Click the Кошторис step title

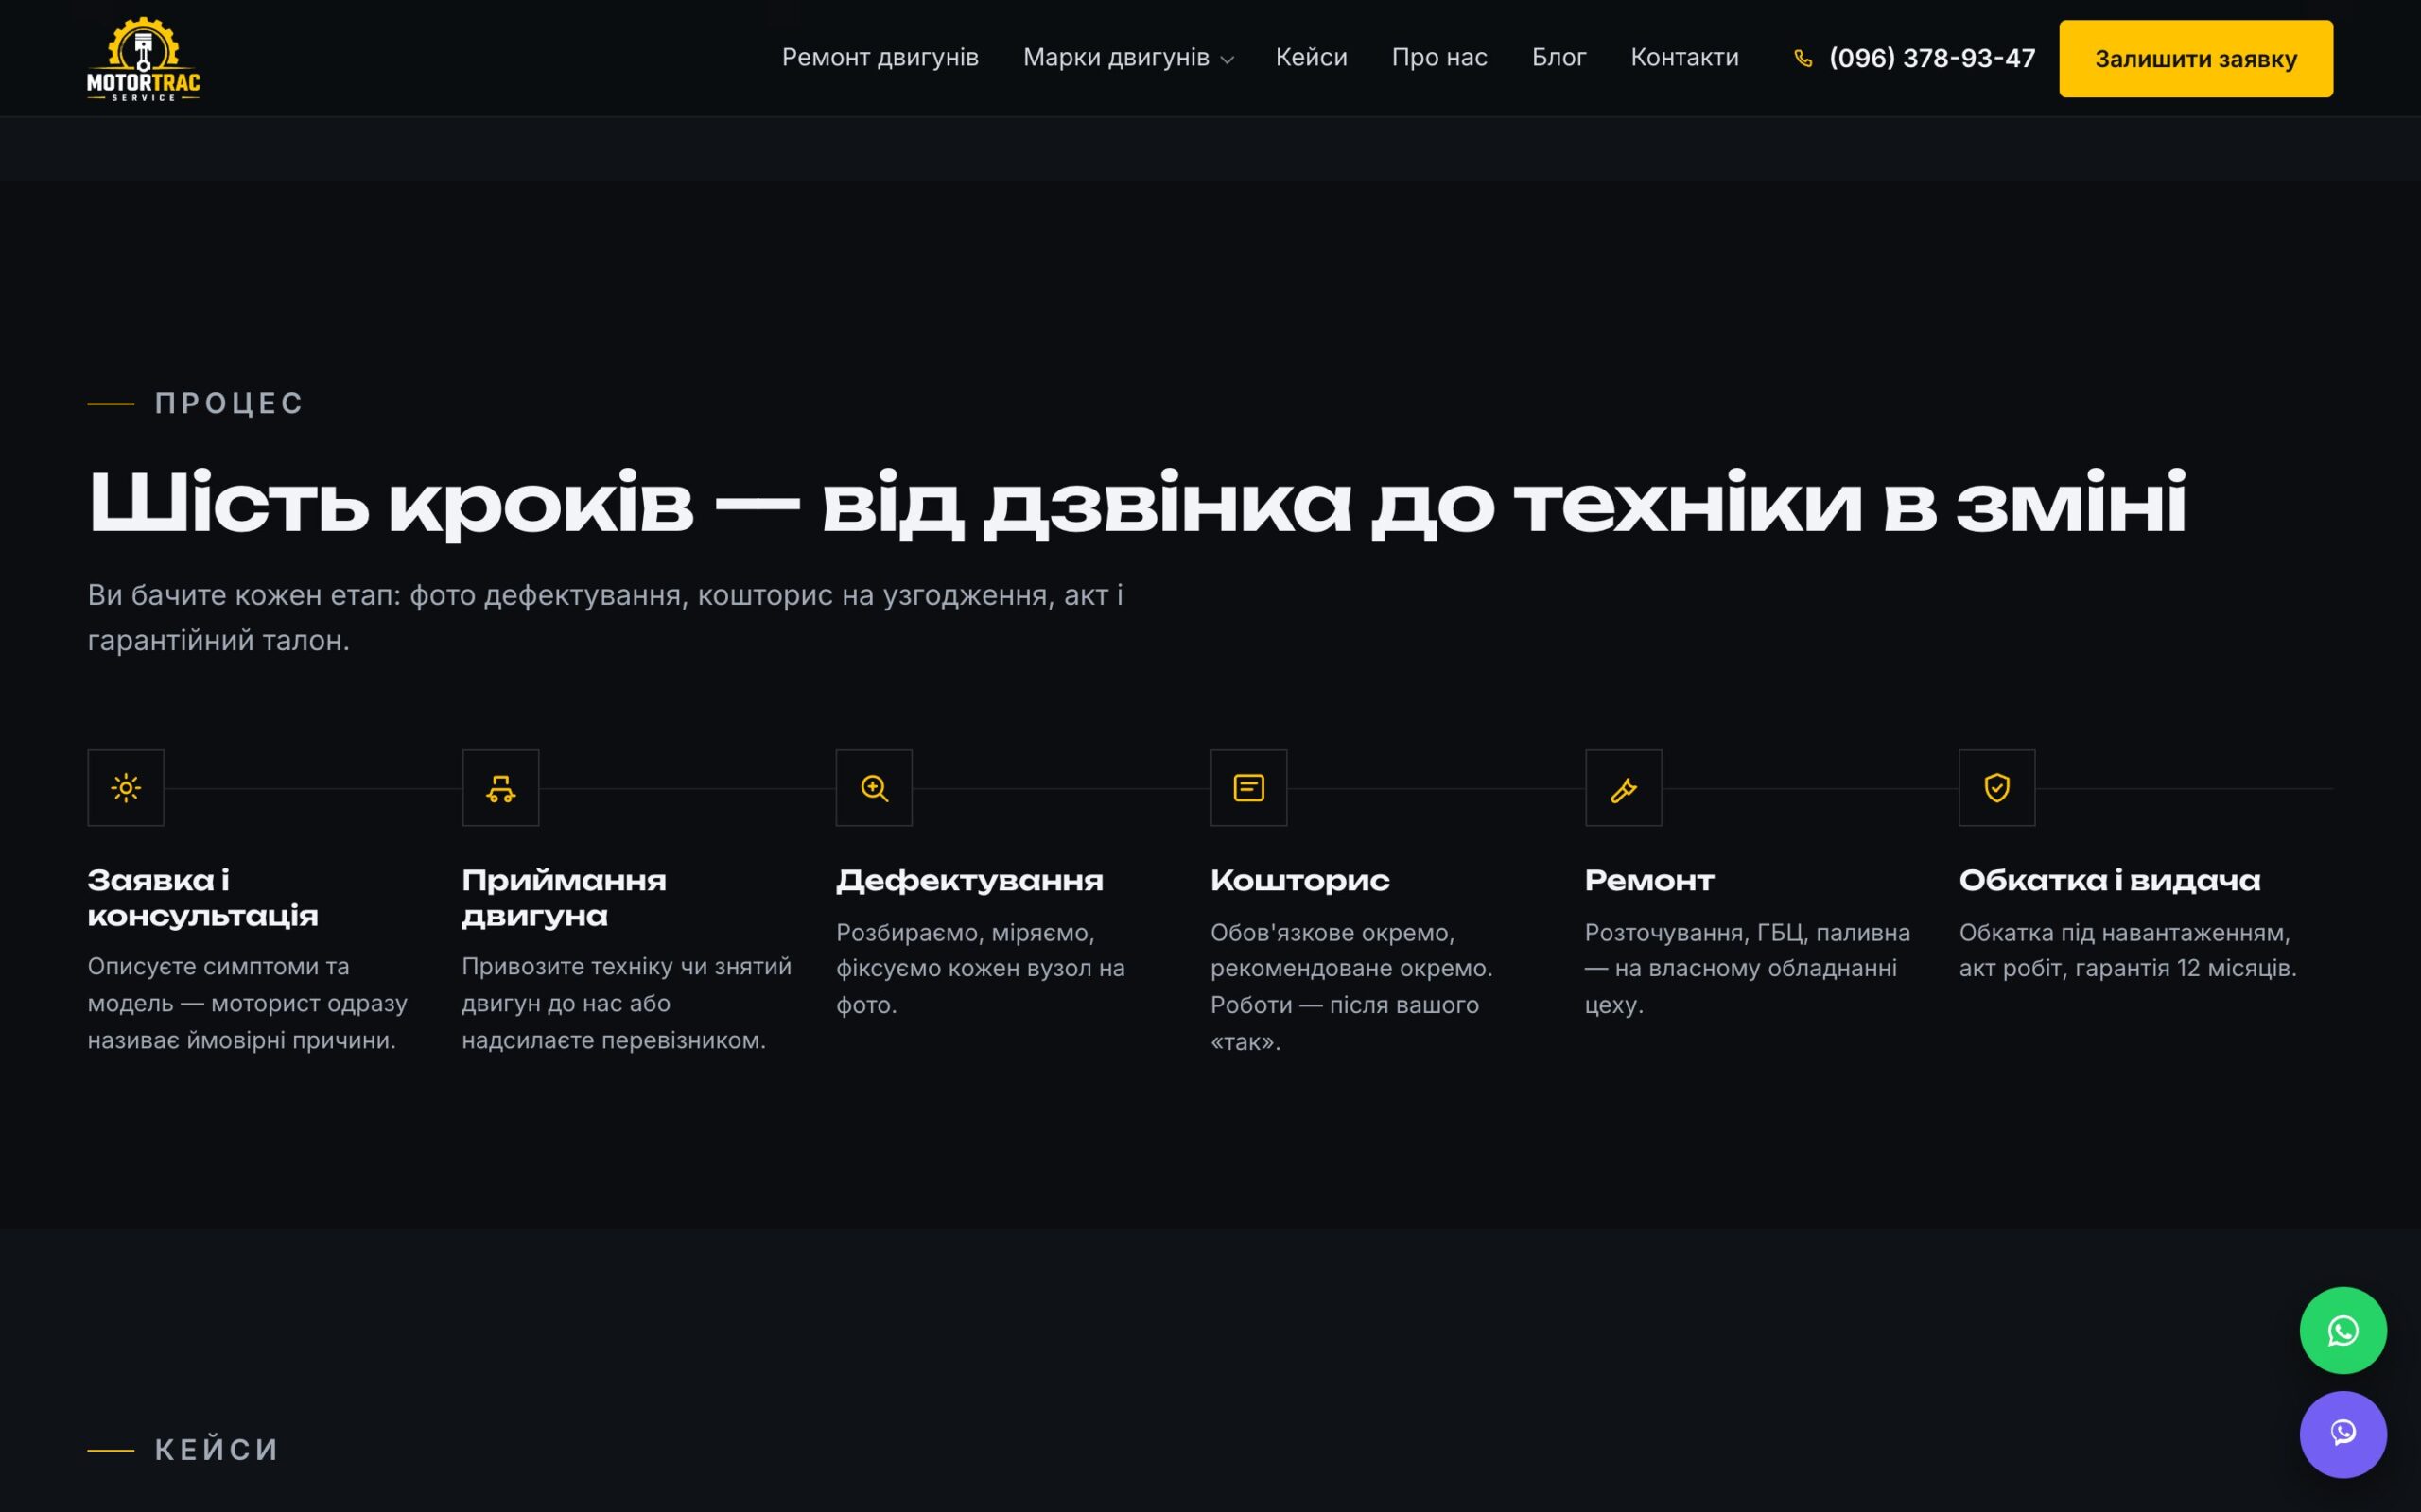tap(1299, 881)
